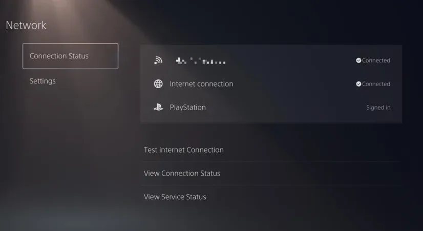Click the Wi-Fi signal icon
Viewport: 423px width, 231px height.
pyautogui.click(x=158, y=60)
